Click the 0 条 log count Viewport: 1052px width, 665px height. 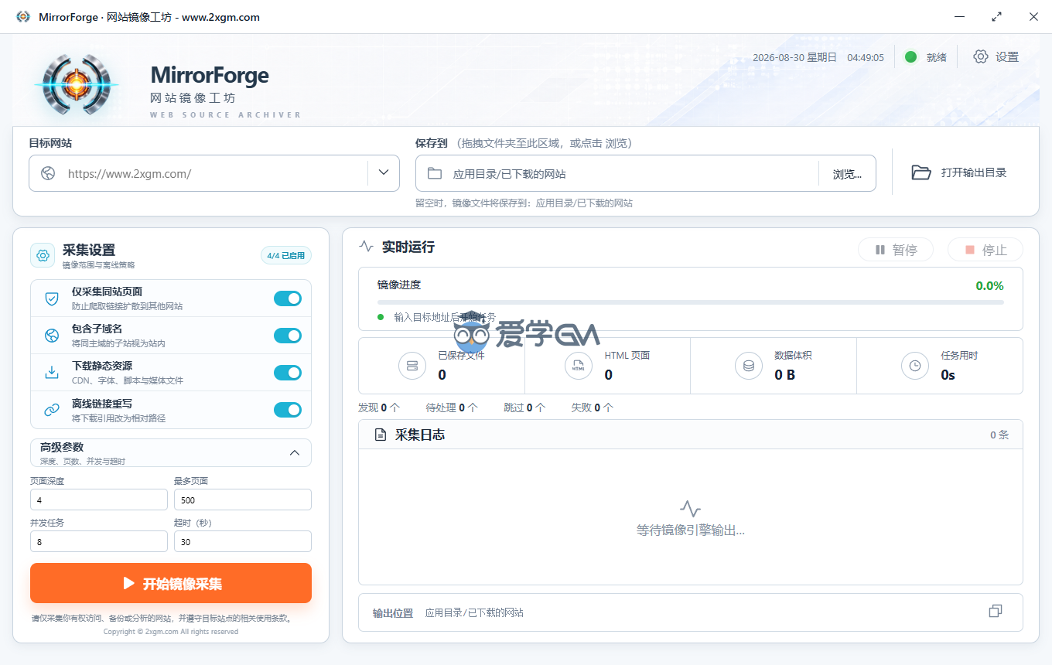click(999, 435)
